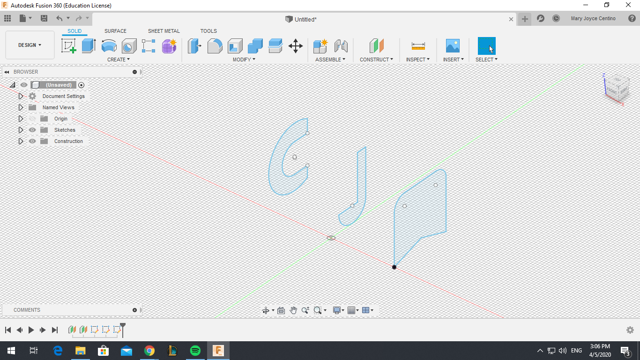Activate the Orbit tool
640x360 pixels.
[266, 310]
